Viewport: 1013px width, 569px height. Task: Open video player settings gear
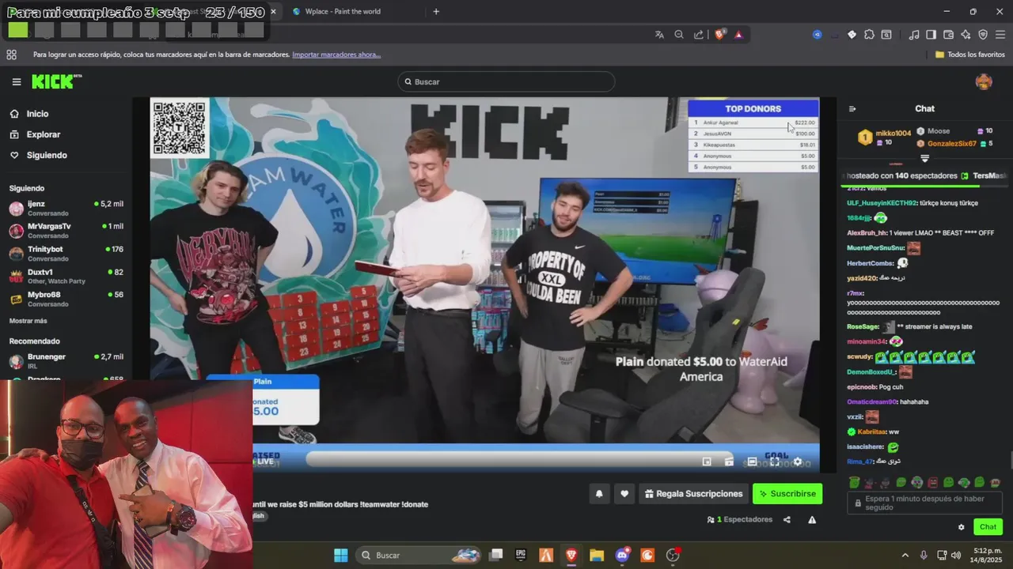pos(798,462)
